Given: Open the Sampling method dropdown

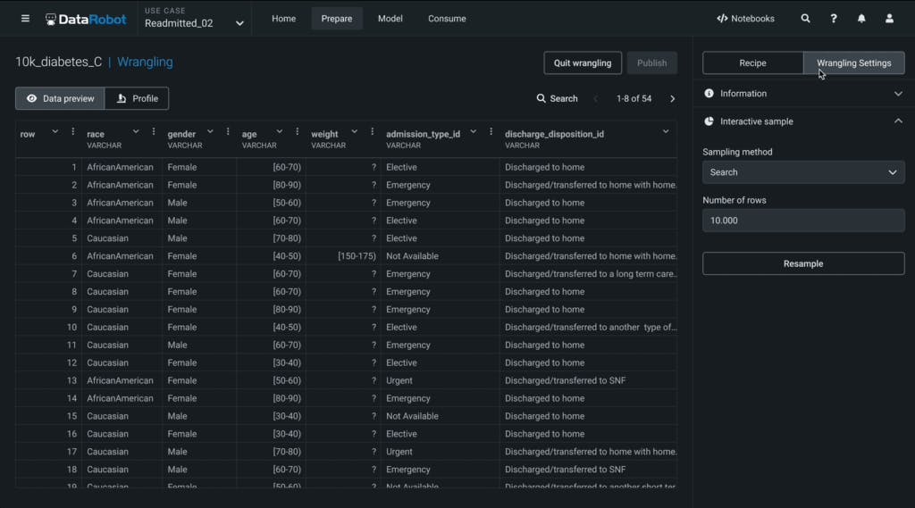Looking at the screenshot, I should click(x=803, y=172).
